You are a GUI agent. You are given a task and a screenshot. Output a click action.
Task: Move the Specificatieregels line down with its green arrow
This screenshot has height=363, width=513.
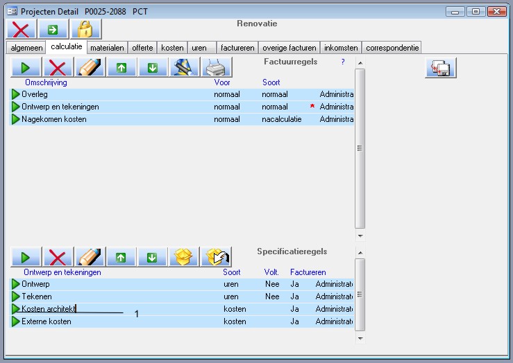(152, 257)
